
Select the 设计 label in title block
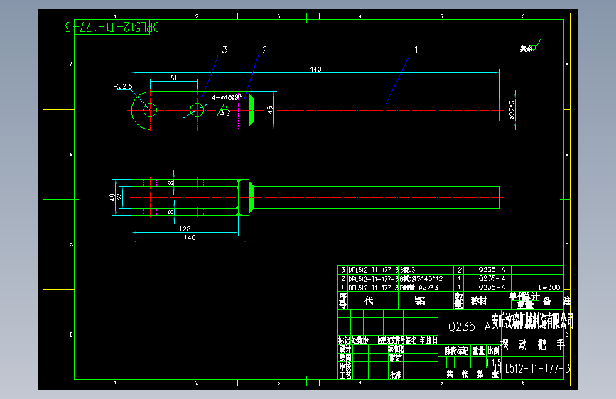pos(345,349)
